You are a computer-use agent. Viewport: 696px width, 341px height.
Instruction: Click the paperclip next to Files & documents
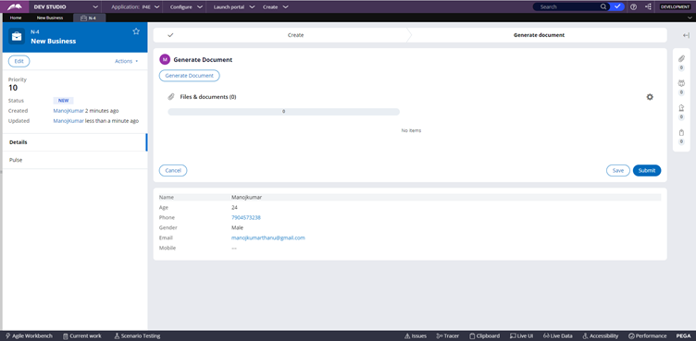tap(171, 97)
